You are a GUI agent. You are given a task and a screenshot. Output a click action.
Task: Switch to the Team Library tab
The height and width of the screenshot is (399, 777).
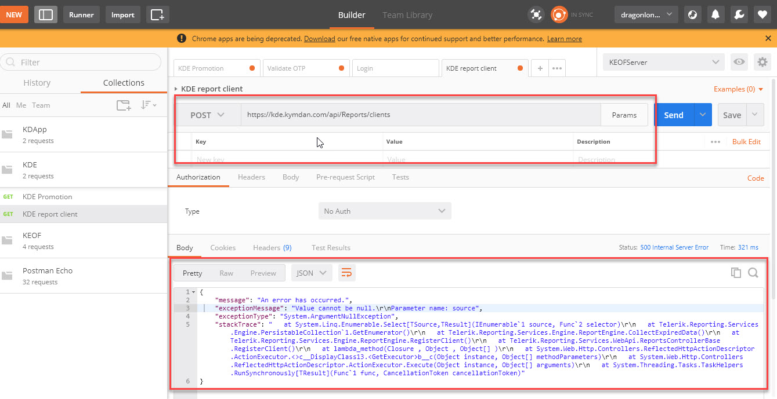(x=407, y=15)
